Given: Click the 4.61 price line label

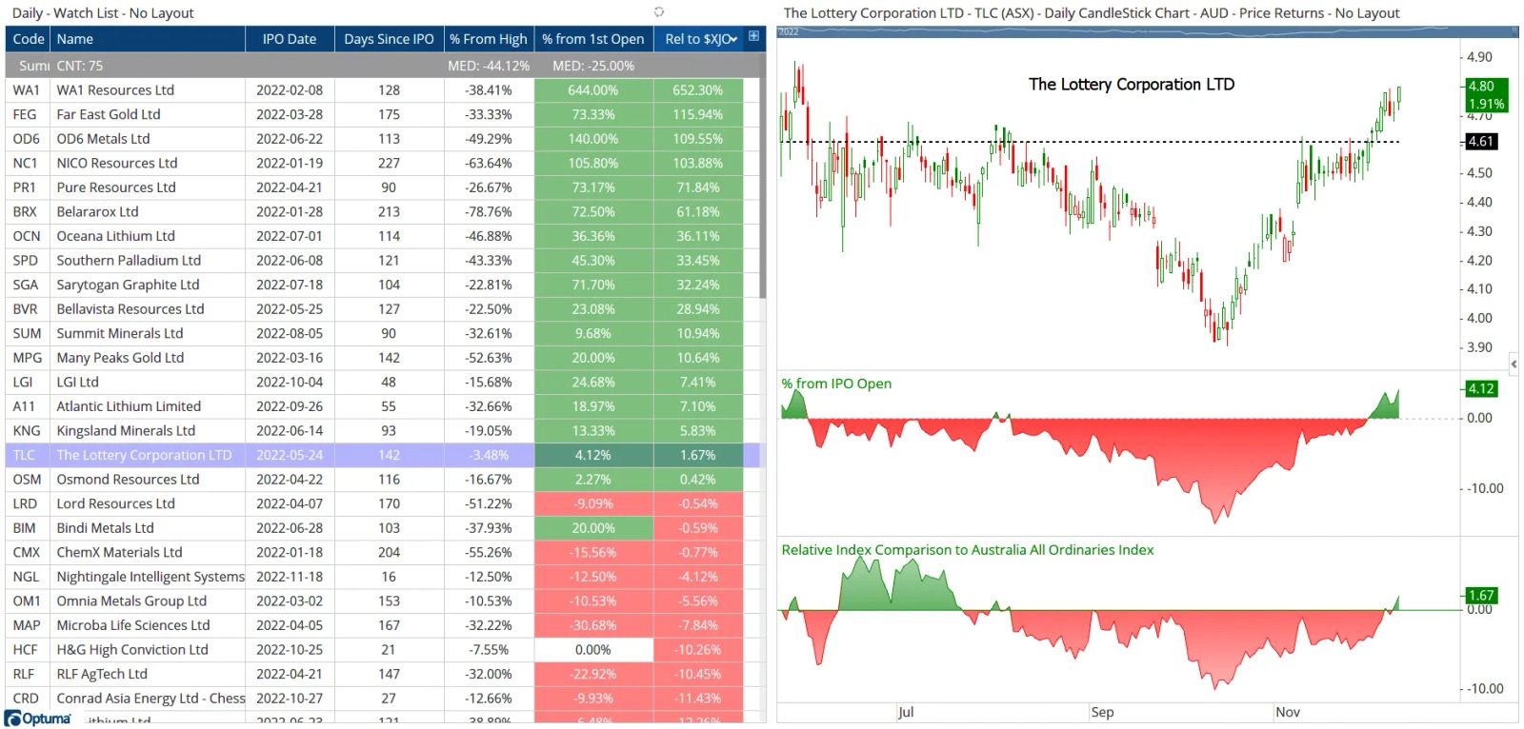Looking at the screenshot, I should pyautogui.click(x=1481, y=142).
